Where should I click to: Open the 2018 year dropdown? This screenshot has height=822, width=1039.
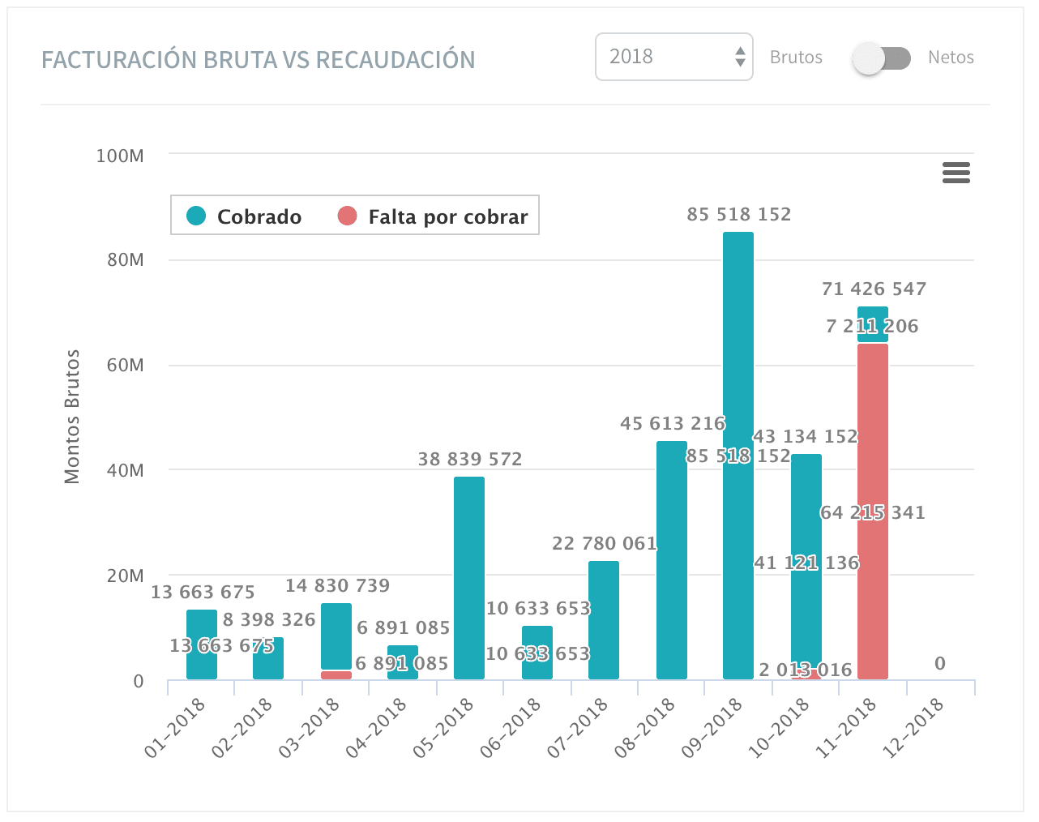point(674,57)
